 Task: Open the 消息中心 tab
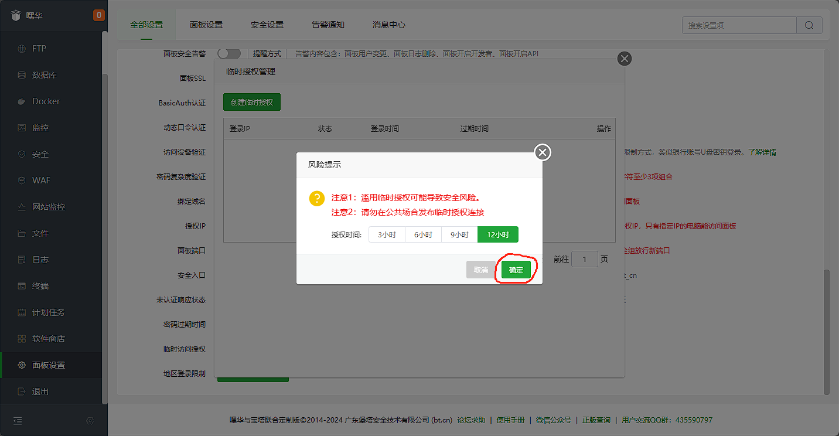[x=389, y=25]
